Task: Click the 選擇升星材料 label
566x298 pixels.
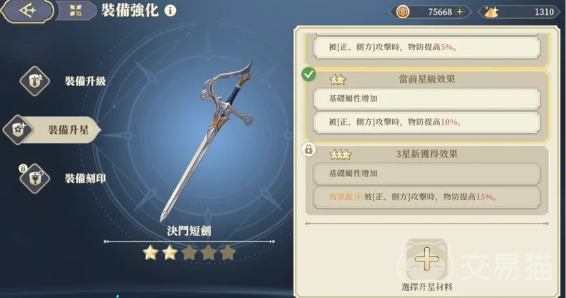Action: [427, 287]
